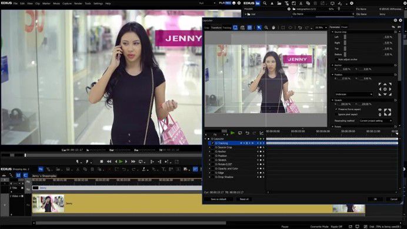Expand the Source Crop row in the keyframe list

[x=209, y=147]
